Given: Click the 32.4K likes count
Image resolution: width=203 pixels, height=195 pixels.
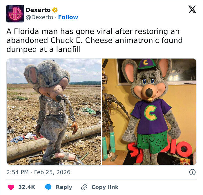Looking at the screenshot, I should (x=26, y=187).
